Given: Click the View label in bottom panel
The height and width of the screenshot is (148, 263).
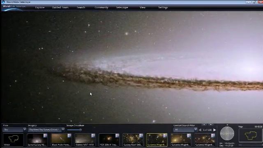Looking at the screenshot, I should coord(5,125).
